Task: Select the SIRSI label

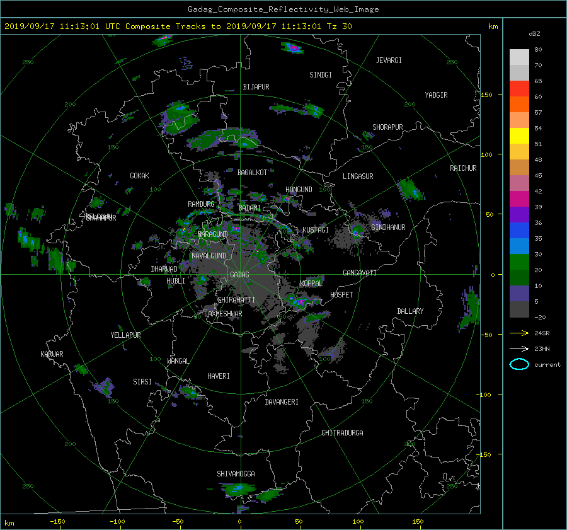Action: (142, 382)
